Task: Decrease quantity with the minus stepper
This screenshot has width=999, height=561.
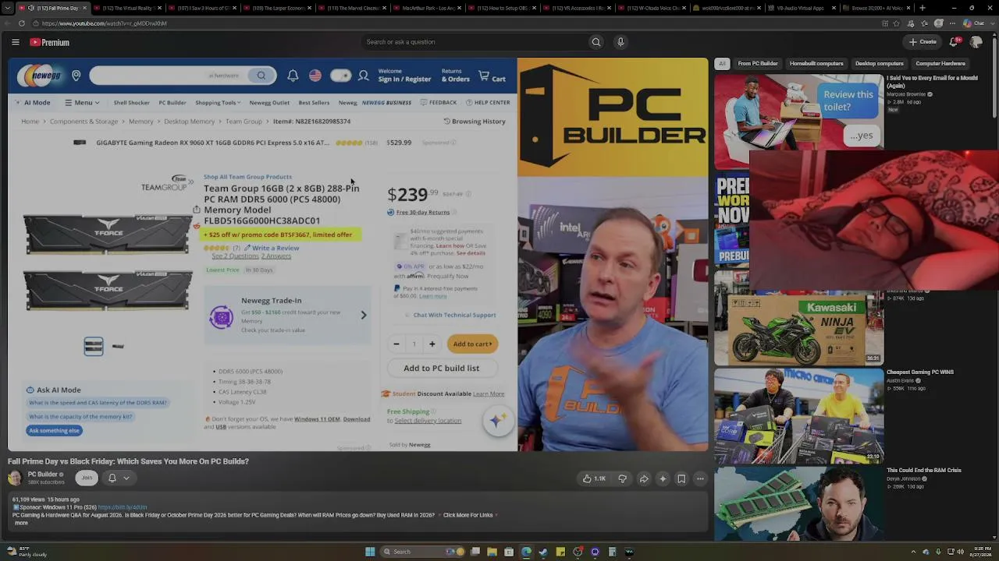Action: [x=396, y=344]
